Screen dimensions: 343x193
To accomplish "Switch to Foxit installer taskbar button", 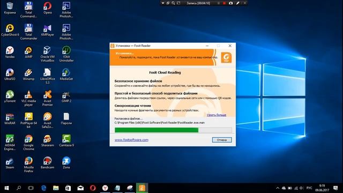I will pos(142,188).
